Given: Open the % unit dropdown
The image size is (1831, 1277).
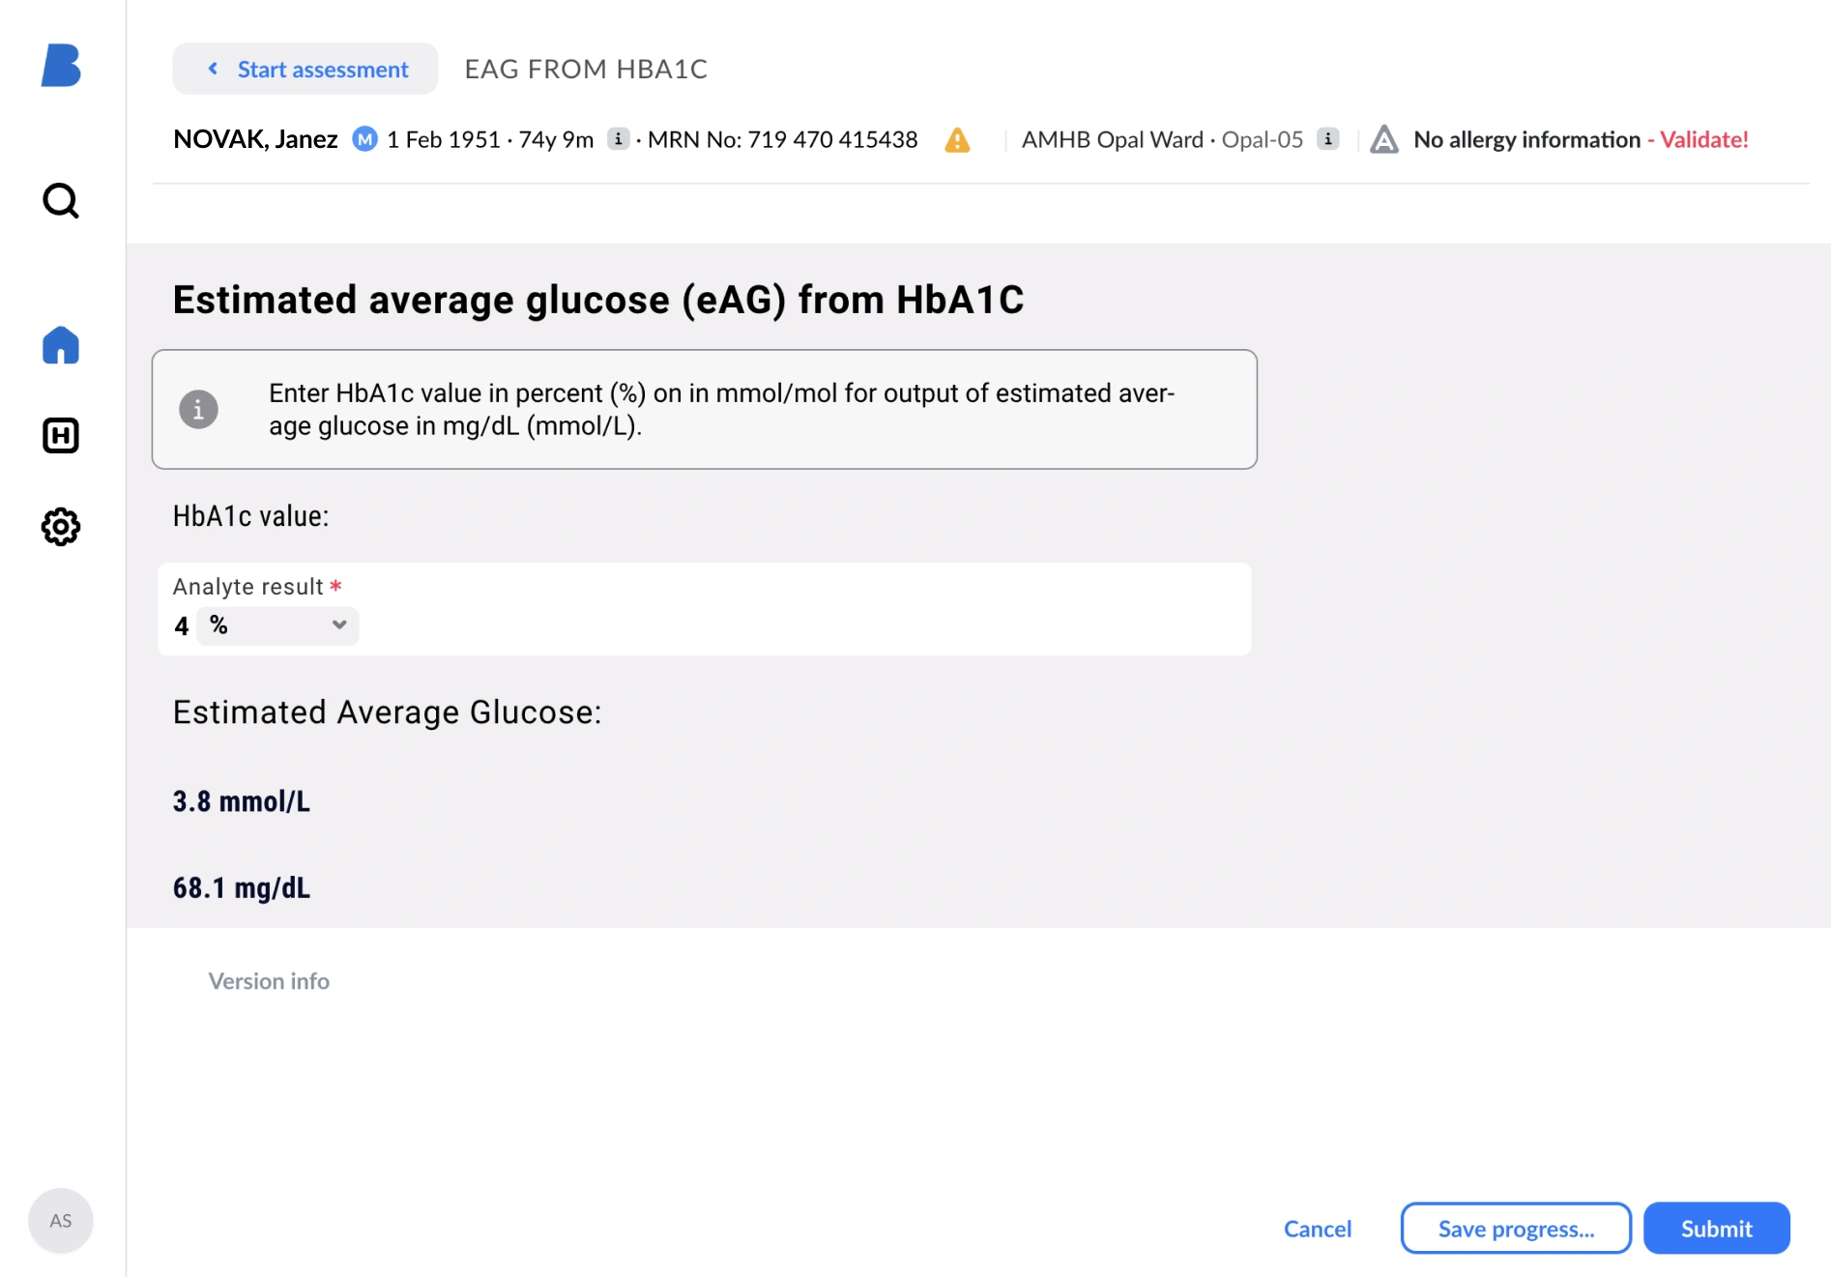Looking at the screenshot, I should coord(277,625).
